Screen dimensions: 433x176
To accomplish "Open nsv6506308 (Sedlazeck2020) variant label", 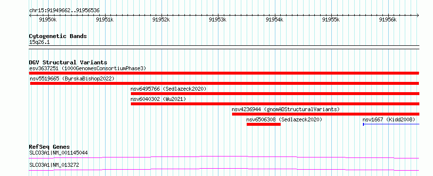I will [x=284, y=119].
